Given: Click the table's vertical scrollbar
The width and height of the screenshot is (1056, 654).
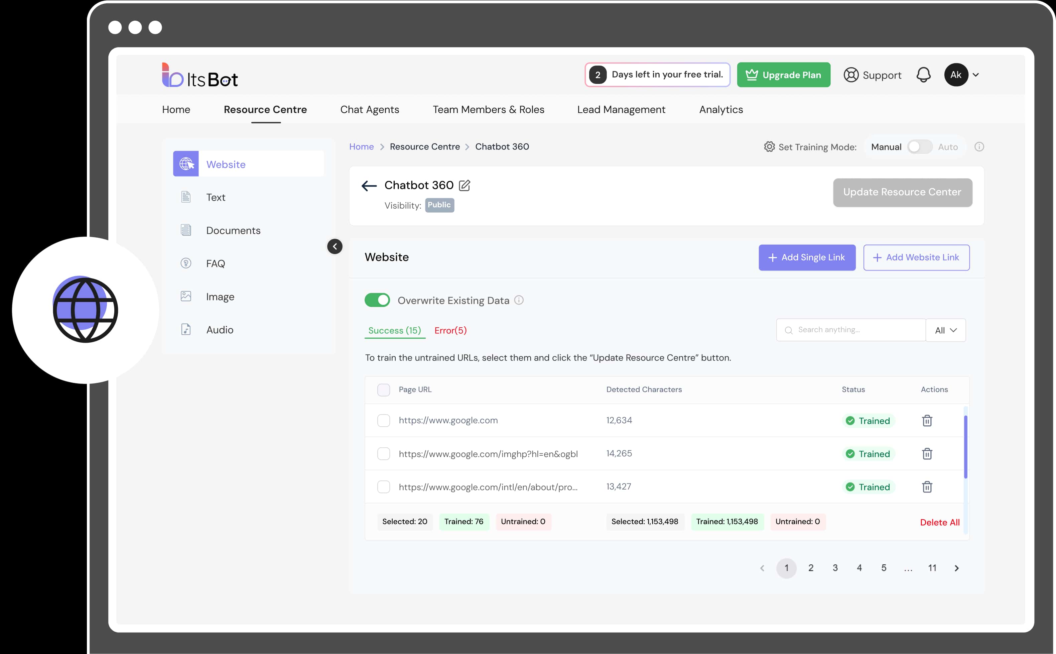Looking at the screenshot, I should 965,447.
